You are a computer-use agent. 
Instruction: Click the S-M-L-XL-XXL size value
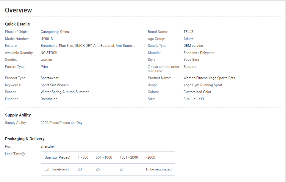tap(194, 99)
